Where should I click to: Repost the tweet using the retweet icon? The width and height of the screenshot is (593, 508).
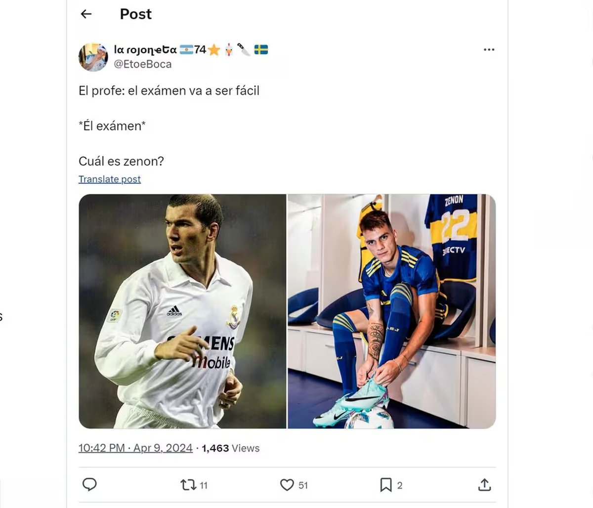tap(188, 485)
